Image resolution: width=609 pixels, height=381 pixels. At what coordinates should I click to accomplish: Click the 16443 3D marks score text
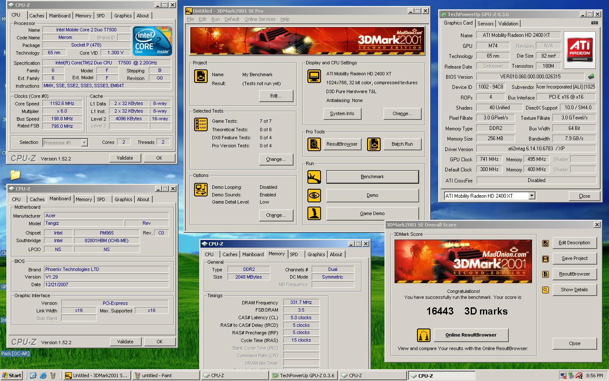(x=467, y=311)
